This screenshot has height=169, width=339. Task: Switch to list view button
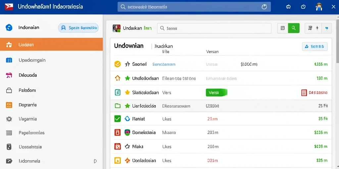pyautogui.click(x=283, y=28)
